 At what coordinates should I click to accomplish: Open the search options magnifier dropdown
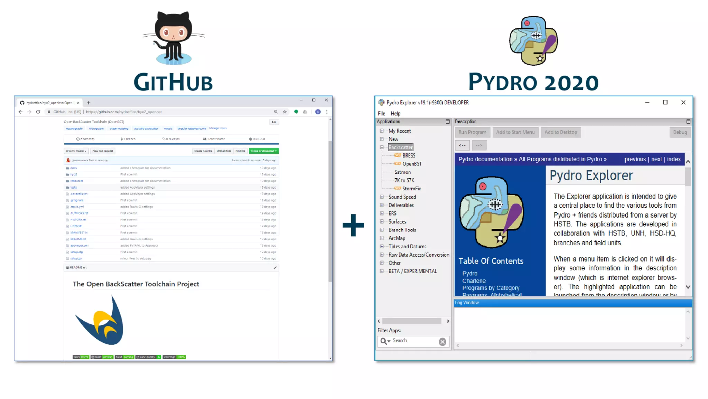pyautogui.click(x=385, y=341)
